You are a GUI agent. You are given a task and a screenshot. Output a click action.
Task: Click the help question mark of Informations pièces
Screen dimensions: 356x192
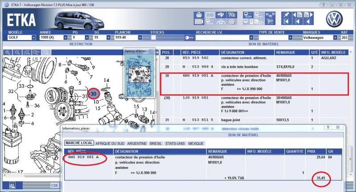[x=328, y=127]
